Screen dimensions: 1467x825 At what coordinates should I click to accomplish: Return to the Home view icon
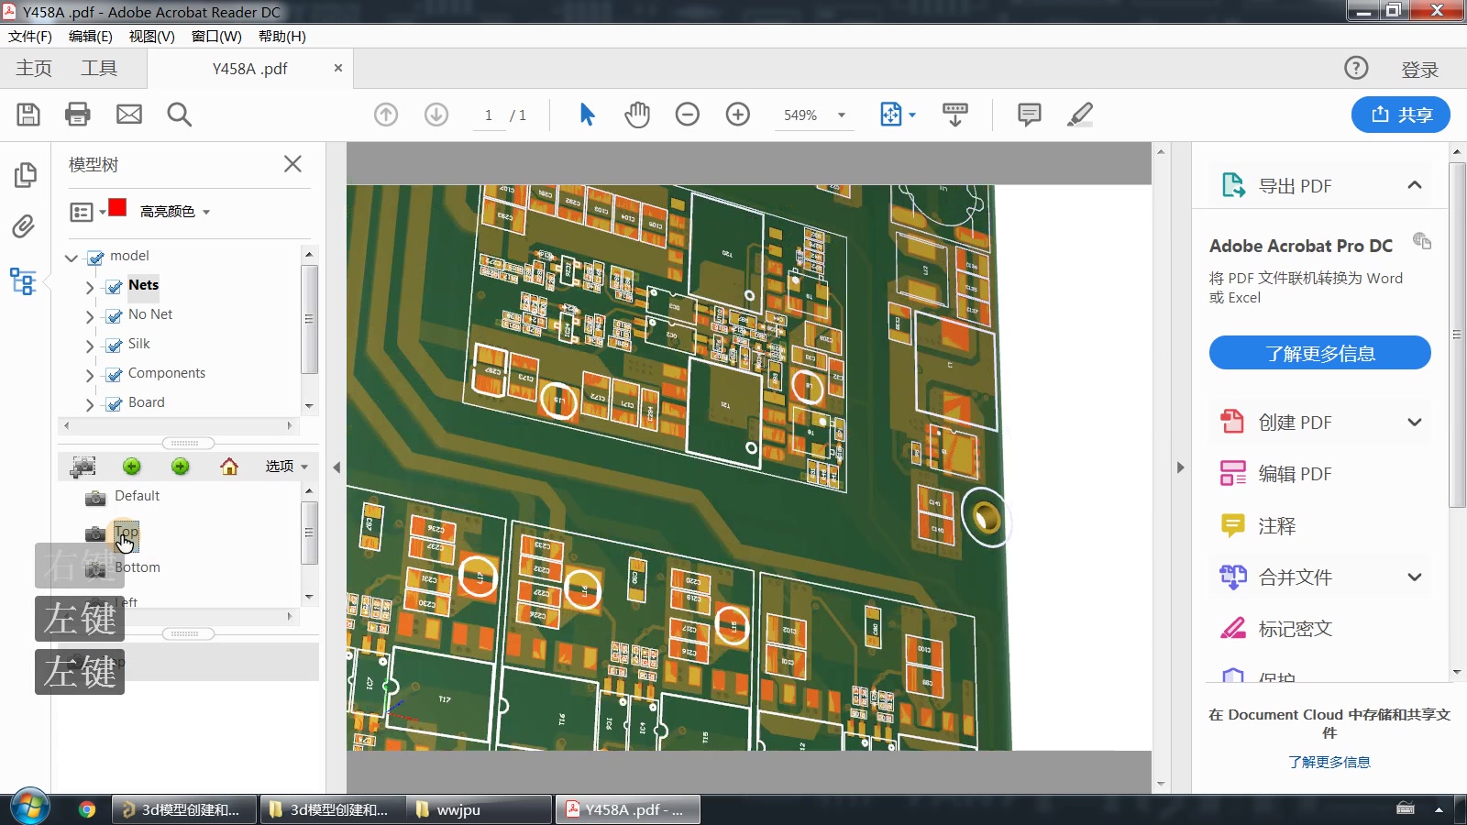click(229, 467)
